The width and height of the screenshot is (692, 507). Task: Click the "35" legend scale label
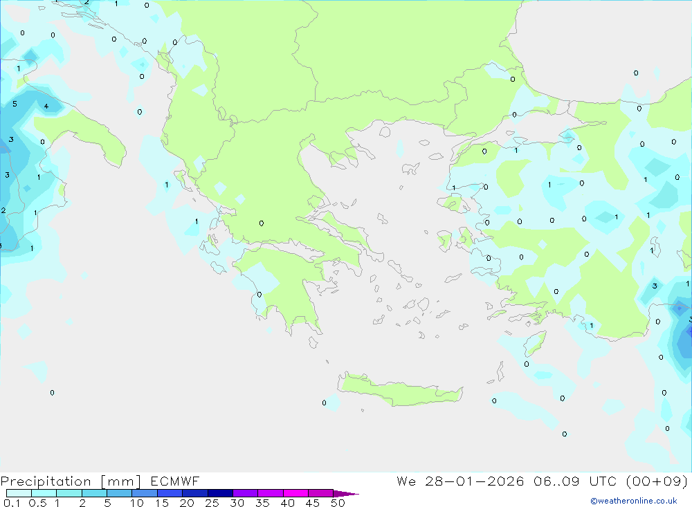[x=262, y=503]
